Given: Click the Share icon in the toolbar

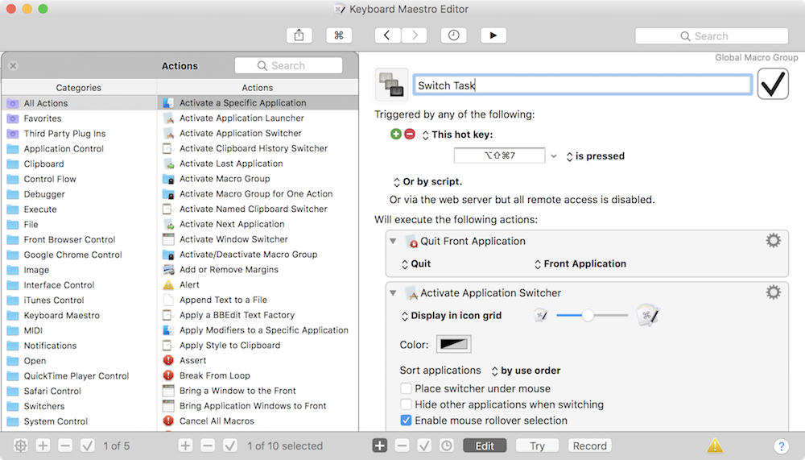Looking at the screenshot, I should coord(299,35).
